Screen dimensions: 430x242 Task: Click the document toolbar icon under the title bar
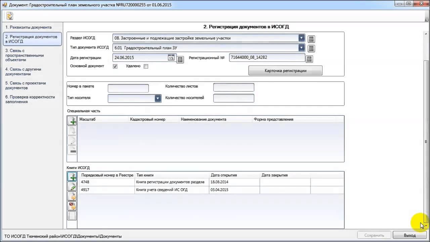coord(9,16)
